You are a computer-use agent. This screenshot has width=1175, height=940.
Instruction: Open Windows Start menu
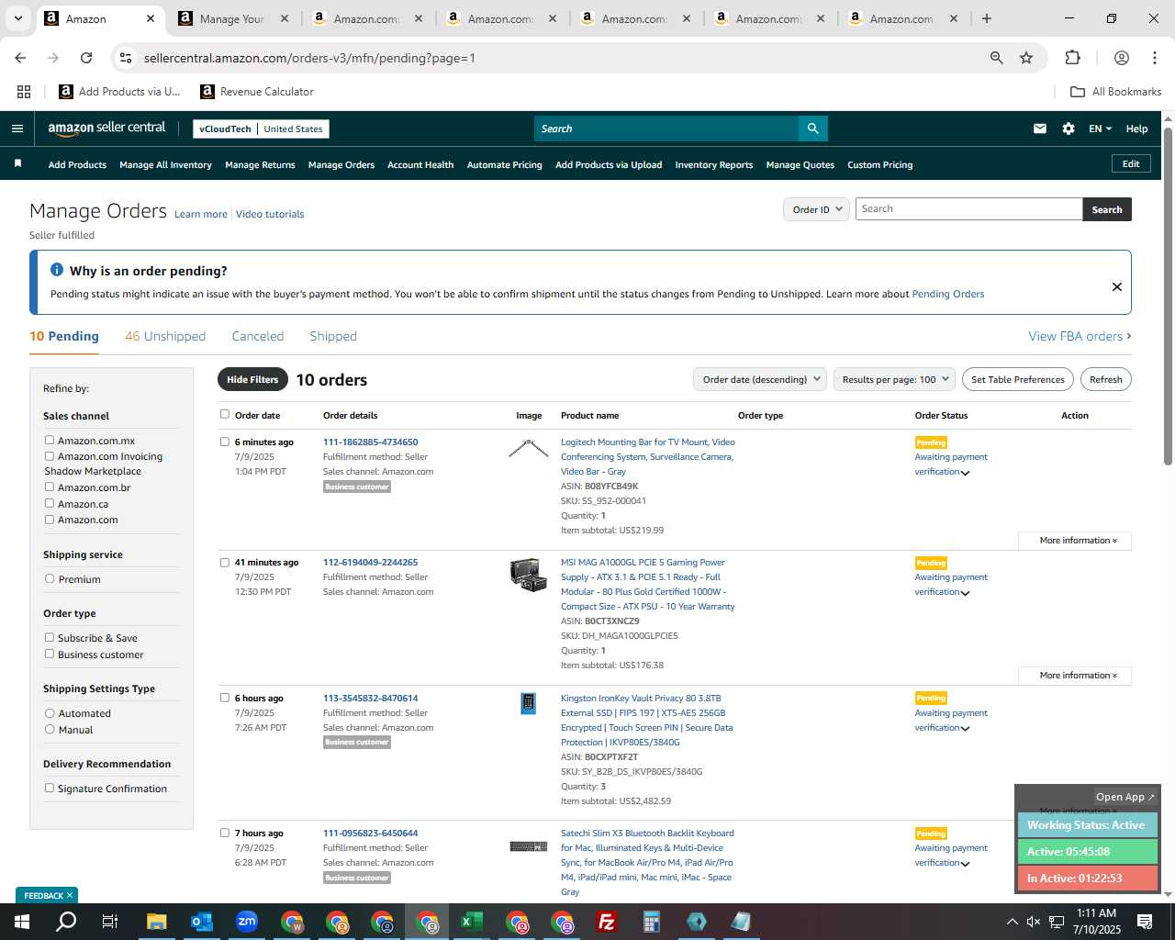pyautogui.click(x=21, y=922)
